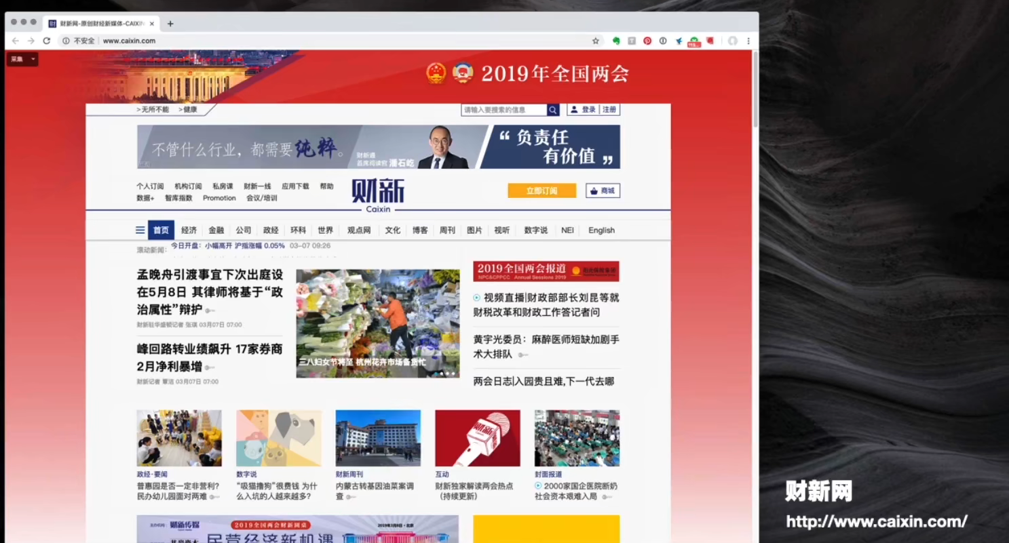Viewport: 1009px width, 543px height.
Task: Click the 2019全国两会报道 banner
Action: (546, 271)
